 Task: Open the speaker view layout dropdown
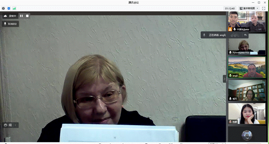(249, 9)
